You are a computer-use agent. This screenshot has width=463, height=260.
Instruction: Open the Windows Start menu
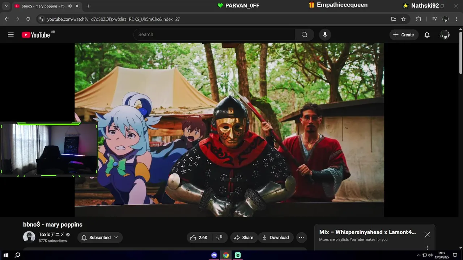click(x=6, y=255)
